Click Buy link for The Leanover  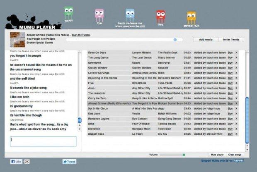[x=230, y=93]
